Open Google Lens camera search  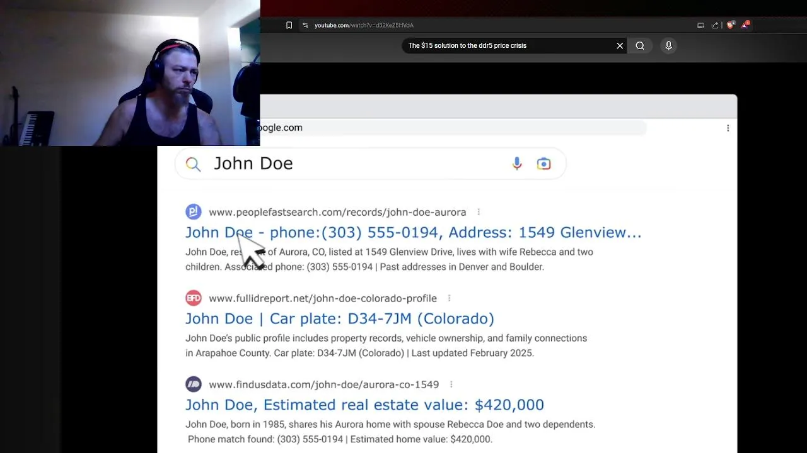click(x=543, y=164)
